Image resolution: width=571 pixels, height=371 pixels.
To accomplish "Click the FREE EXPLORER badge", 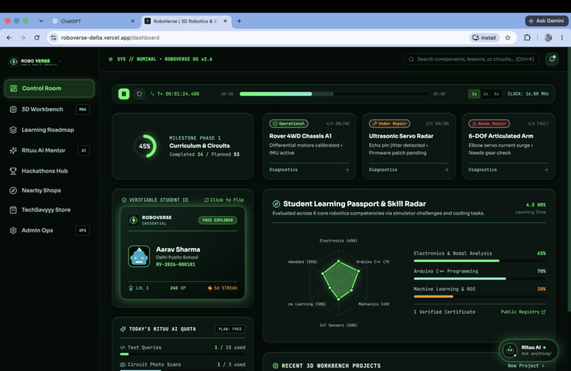I will pos(217,220).
